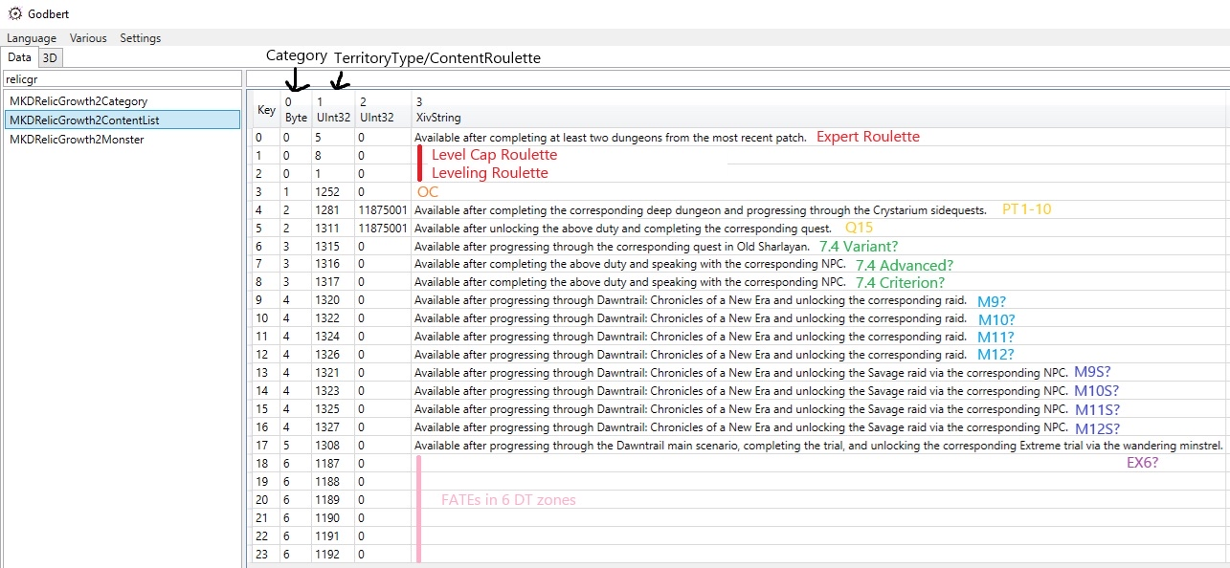Select MKDRelicGrowth2Category sheet

coord(122,100)
